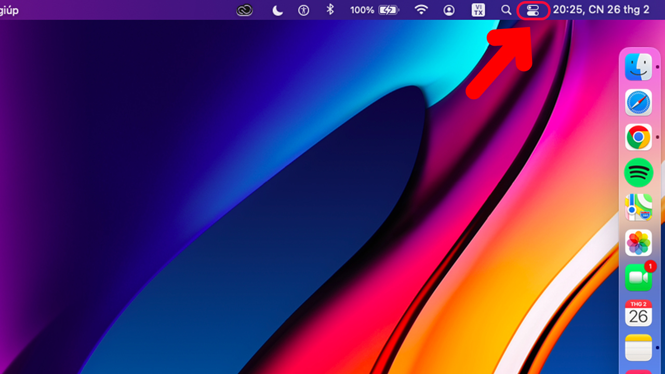Open the Accessibility shortcuts icon

point(304,10)
